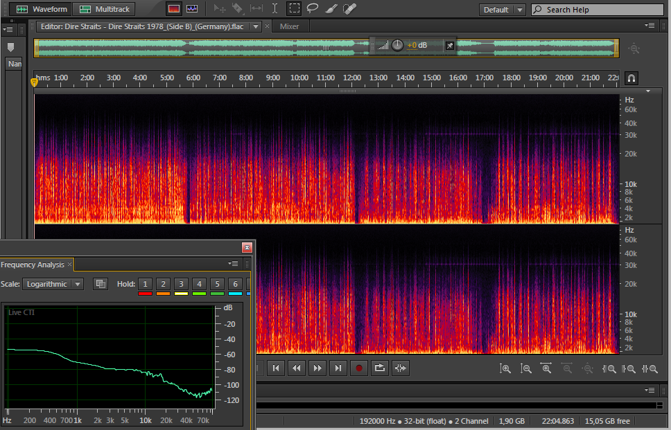Select the Move tool
The height and width of the screenshot is (430, 671).
click(220, 8)
